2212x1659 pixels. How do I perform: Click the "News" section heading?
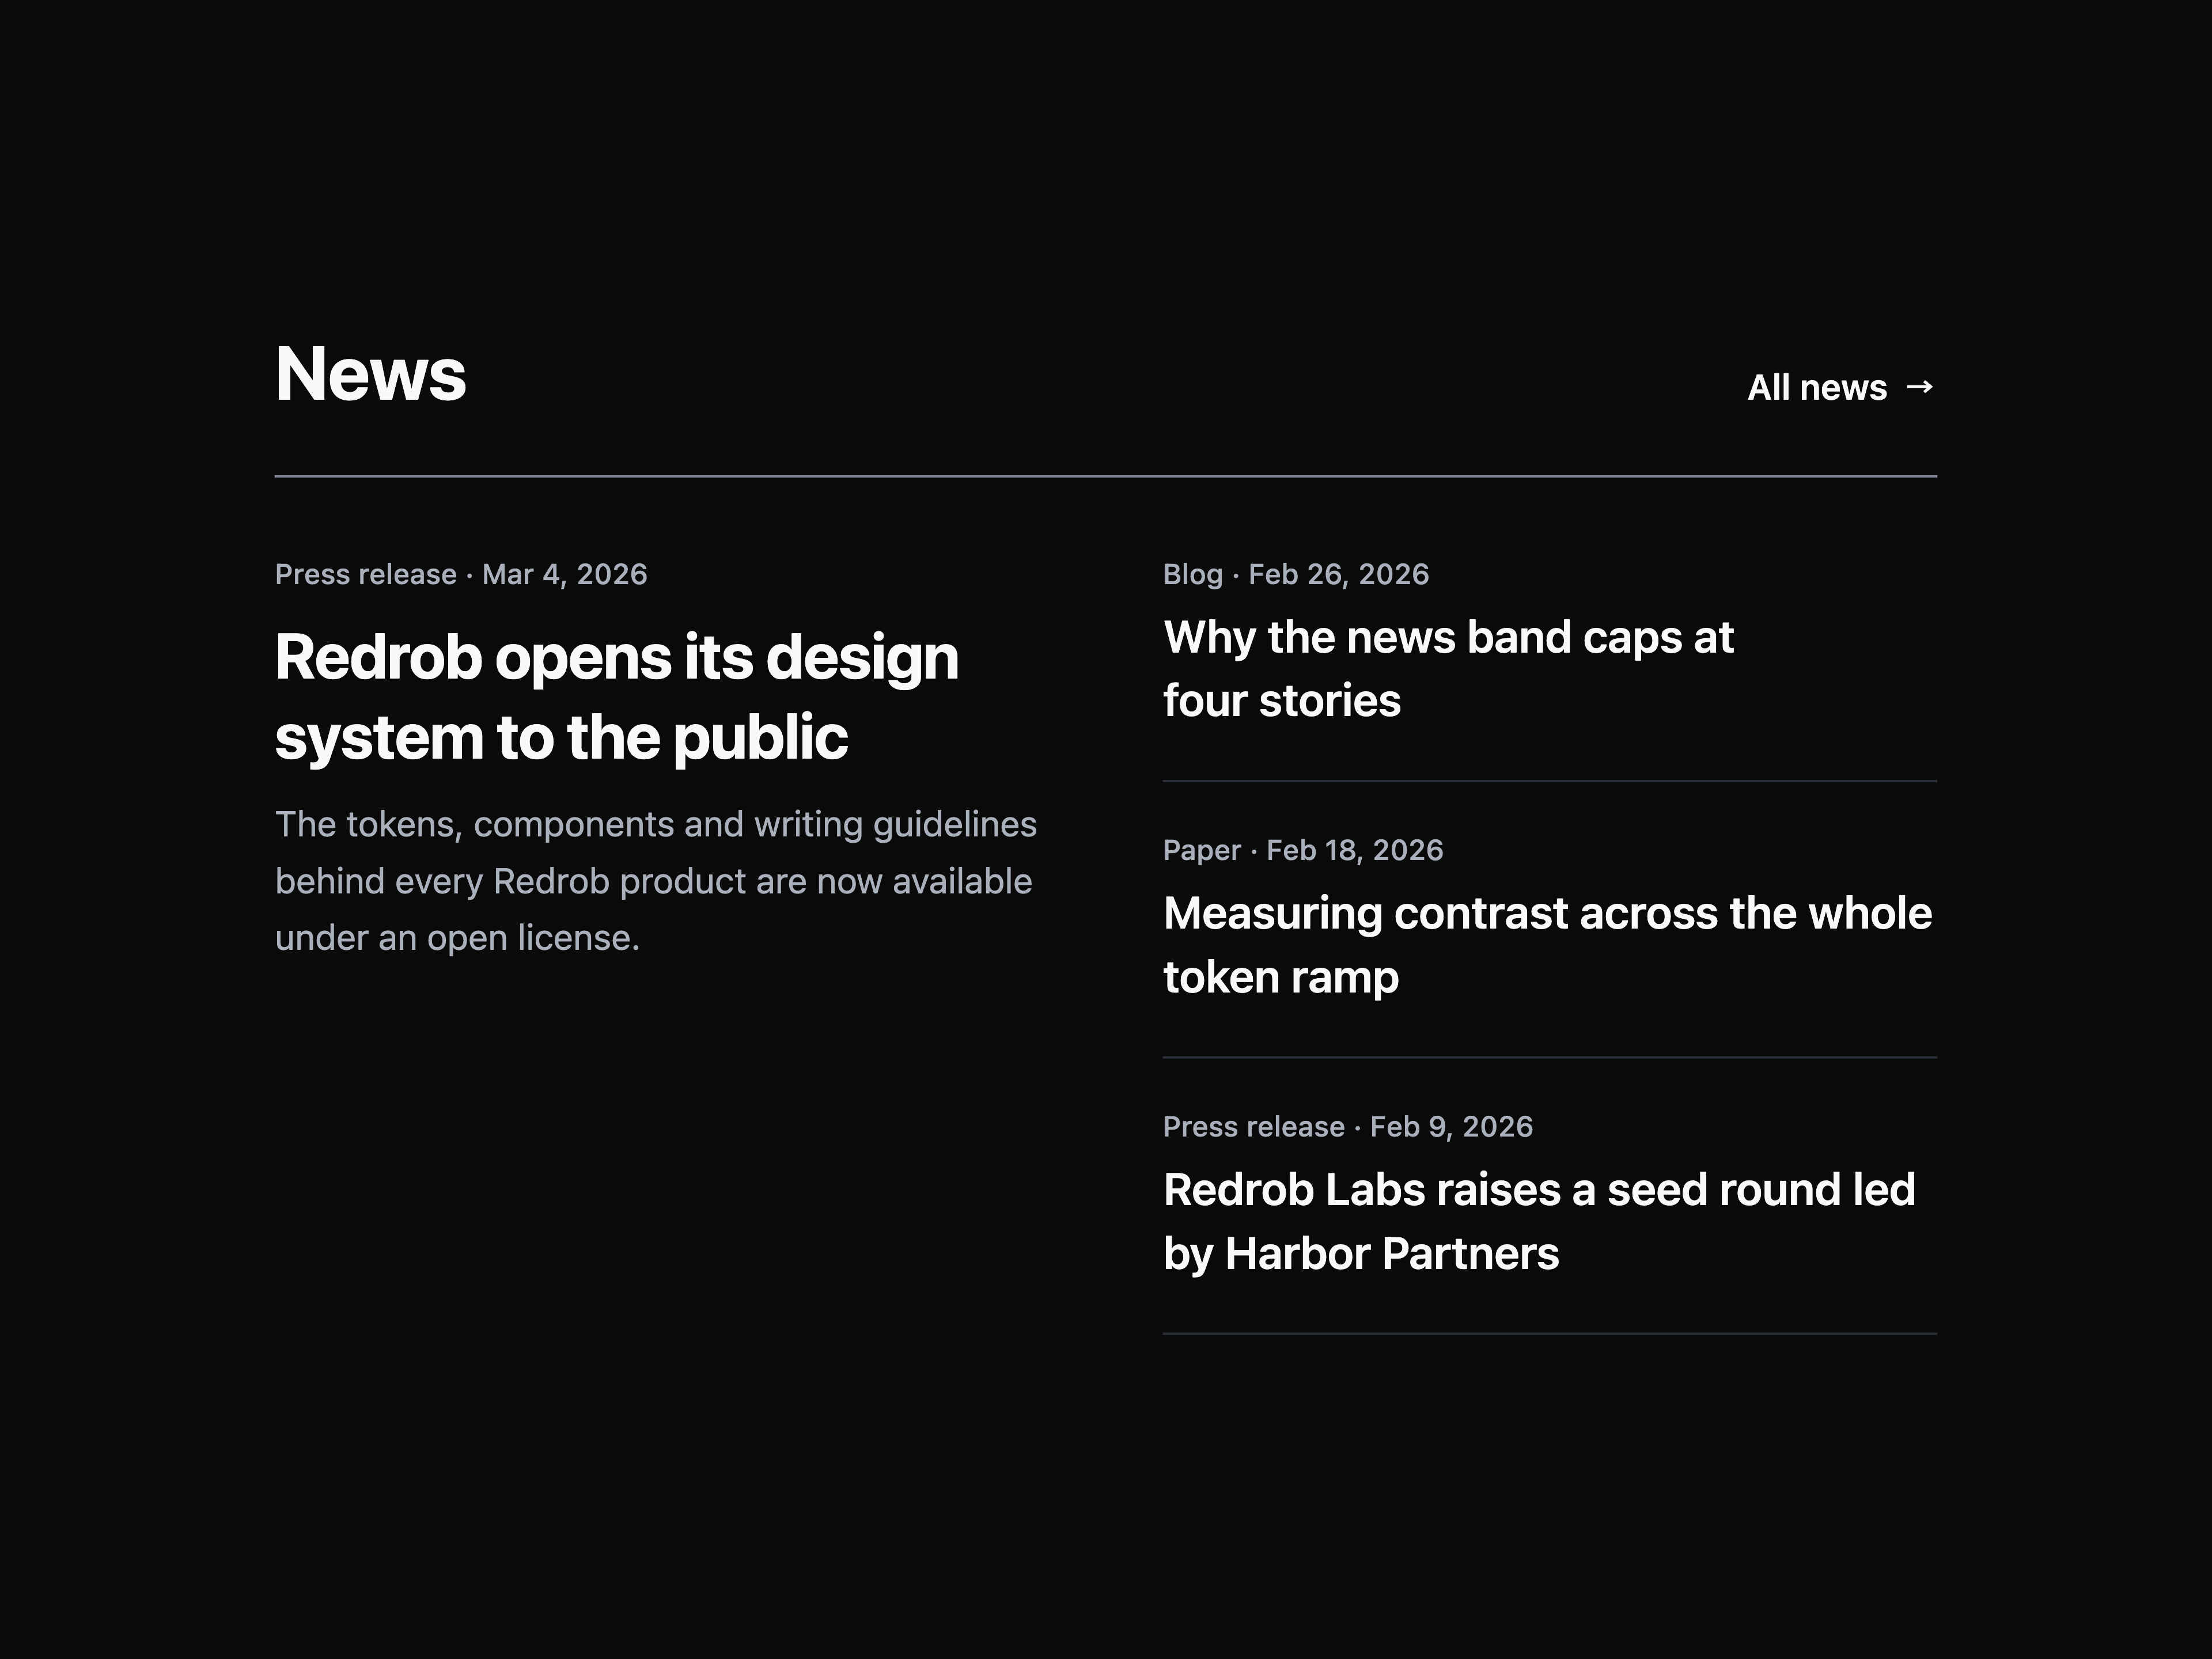[371, 374]
